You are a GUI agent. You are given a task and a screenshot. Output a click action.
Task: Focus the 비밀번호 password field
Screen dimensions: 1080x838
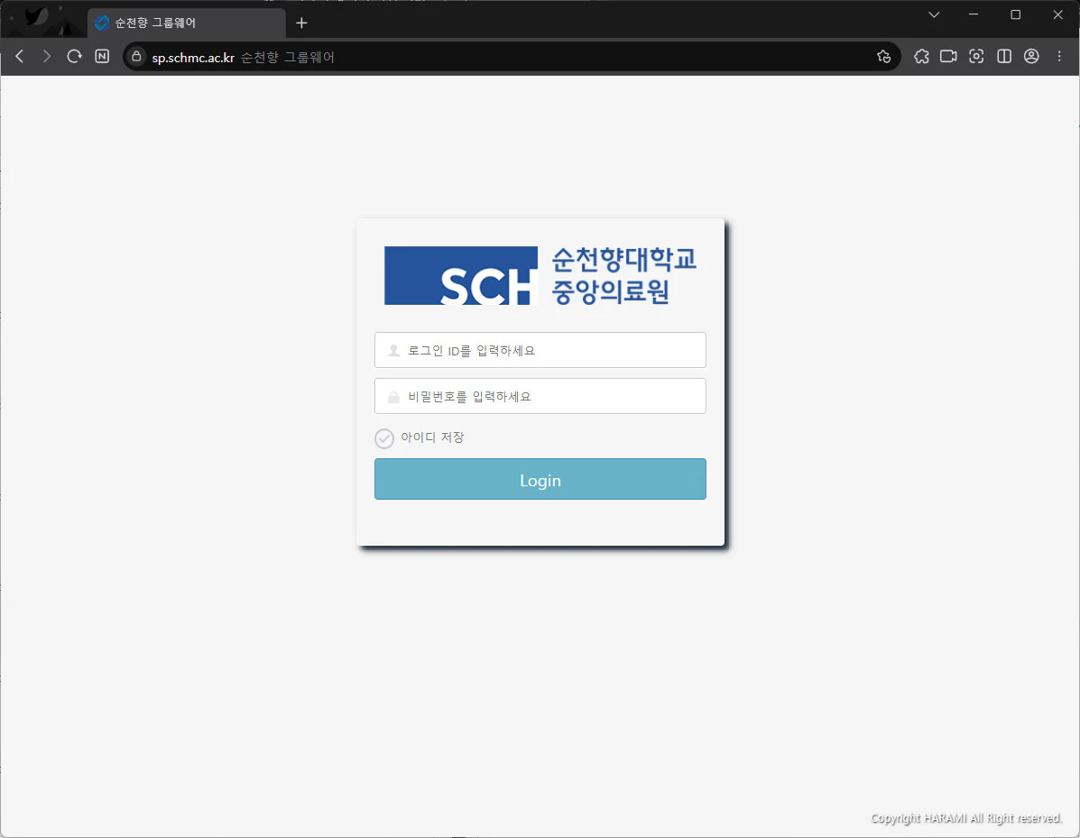[540, 396]
